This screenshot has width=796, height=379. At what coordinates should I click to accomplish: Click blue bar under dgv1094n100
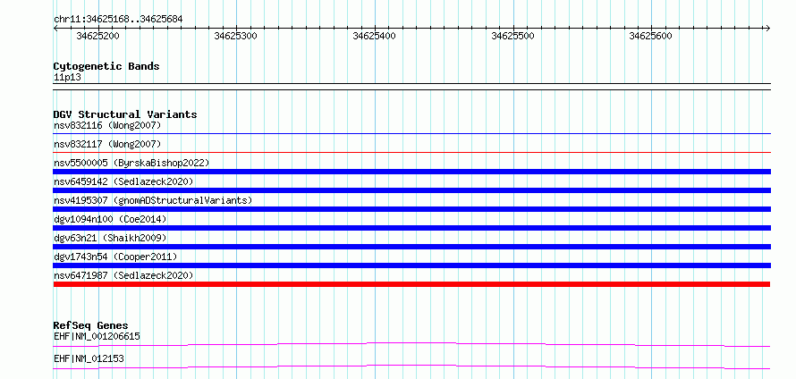[411, 228]
